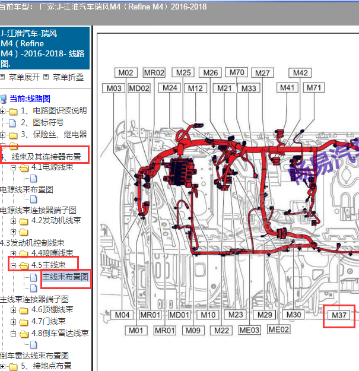Click the 当前:线路图 heading icon
Screen dimensions: 359x371
(x=4, y=99)
